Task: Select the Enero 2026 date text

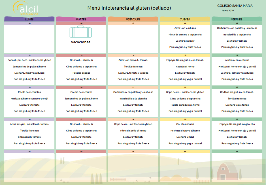Action: pyautogui.click(x=228, y=10)
